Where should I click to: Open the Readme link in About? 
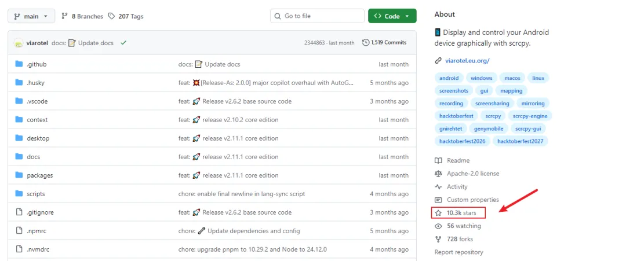[458, 160]
